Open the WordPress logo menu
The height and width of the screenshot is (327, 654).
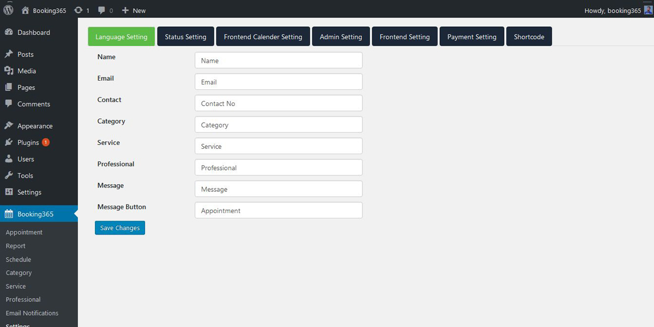tap(8, 10)
